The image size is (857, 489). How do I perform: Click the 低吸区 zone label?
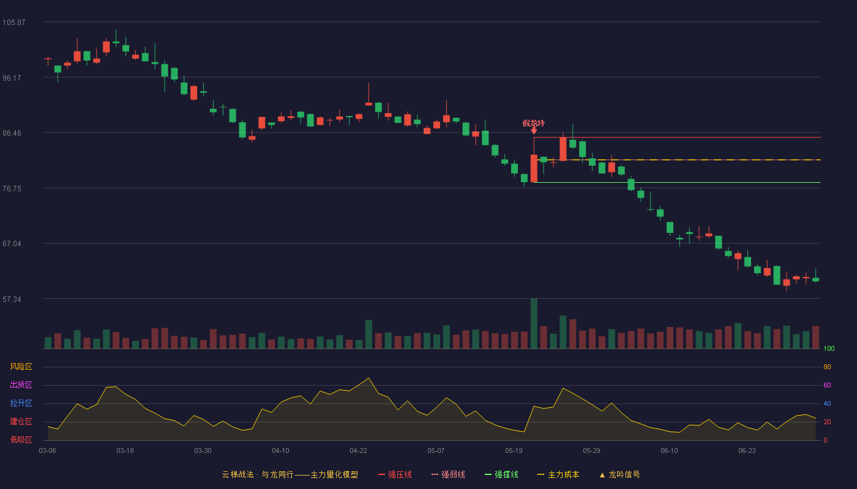[21, 439]
